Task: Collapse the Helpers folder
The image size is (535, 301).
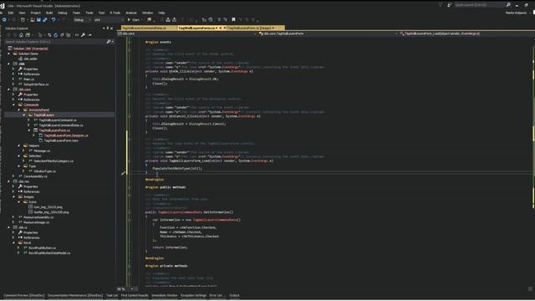Action: (x=19, y=145)
